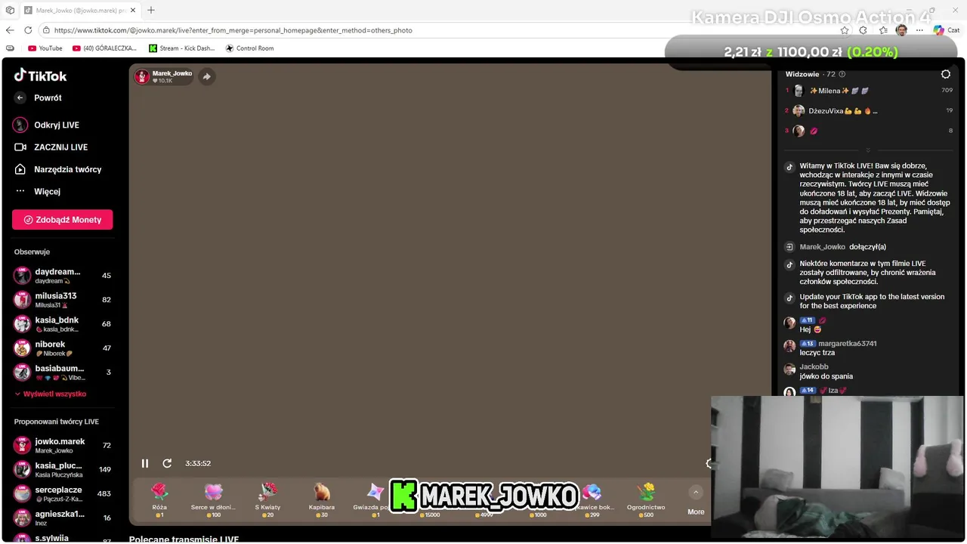Open basiabaum live channel
Screen dimensions: 967x544
tap(62, 372)
